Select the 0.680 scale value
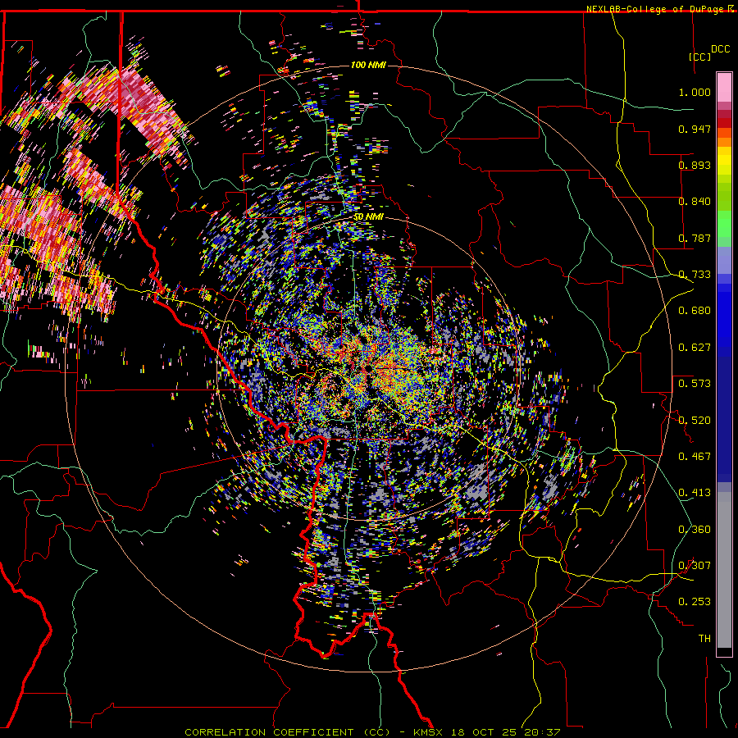The width and height of the screenshot is (738, 738). [x=695, y=311]
